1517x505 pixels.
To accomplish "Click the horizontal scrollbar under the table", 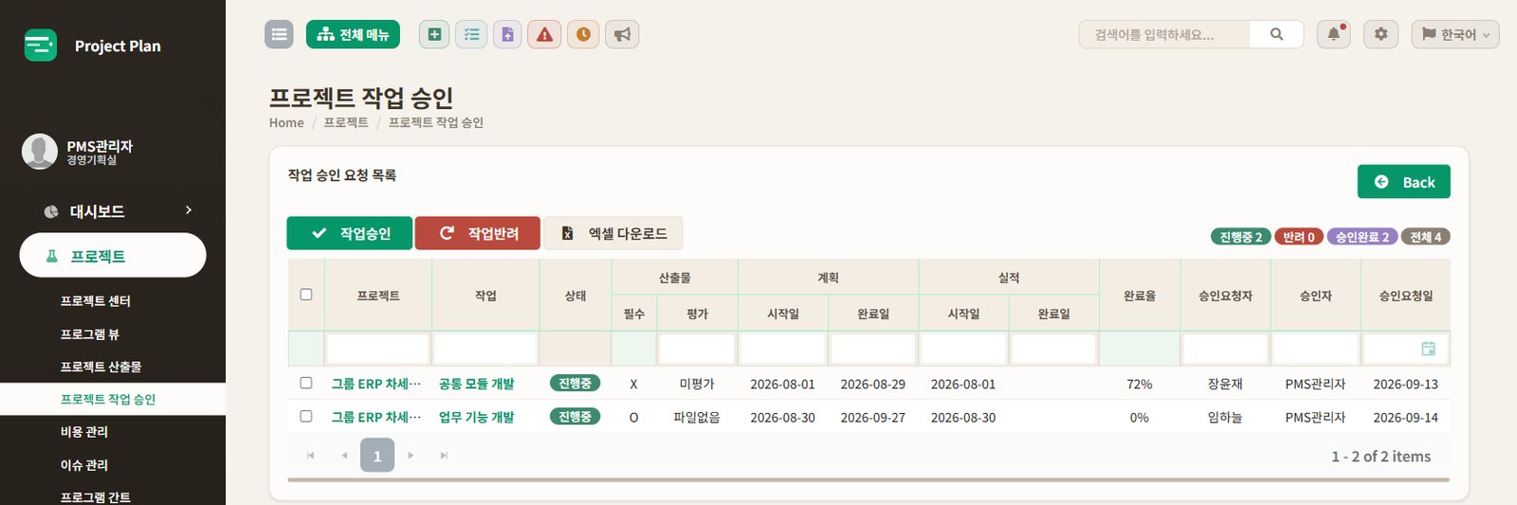I will pyautogui.click(x=868, y=480).
